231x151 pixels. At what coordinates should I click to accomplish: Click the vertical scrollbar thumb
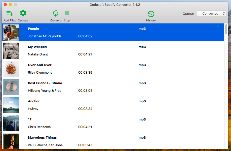[x=226, y=29]
